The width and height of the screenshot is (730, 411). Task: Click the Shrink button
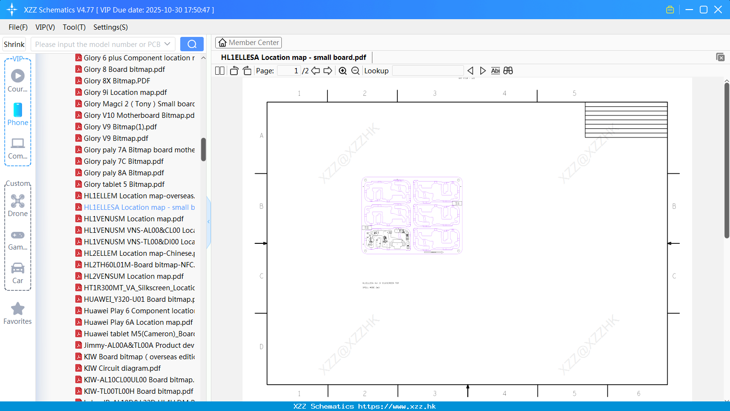point(14,44)
